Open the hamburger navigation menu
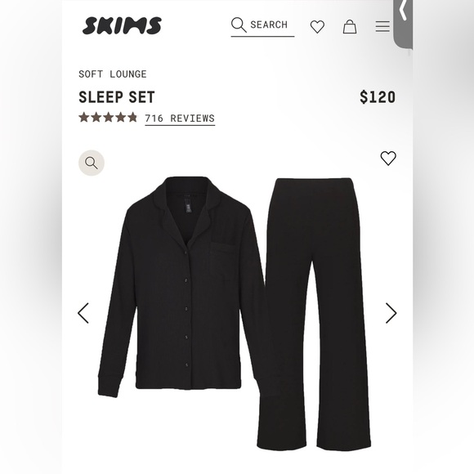474x474 pixels. [x=382, y=27]
